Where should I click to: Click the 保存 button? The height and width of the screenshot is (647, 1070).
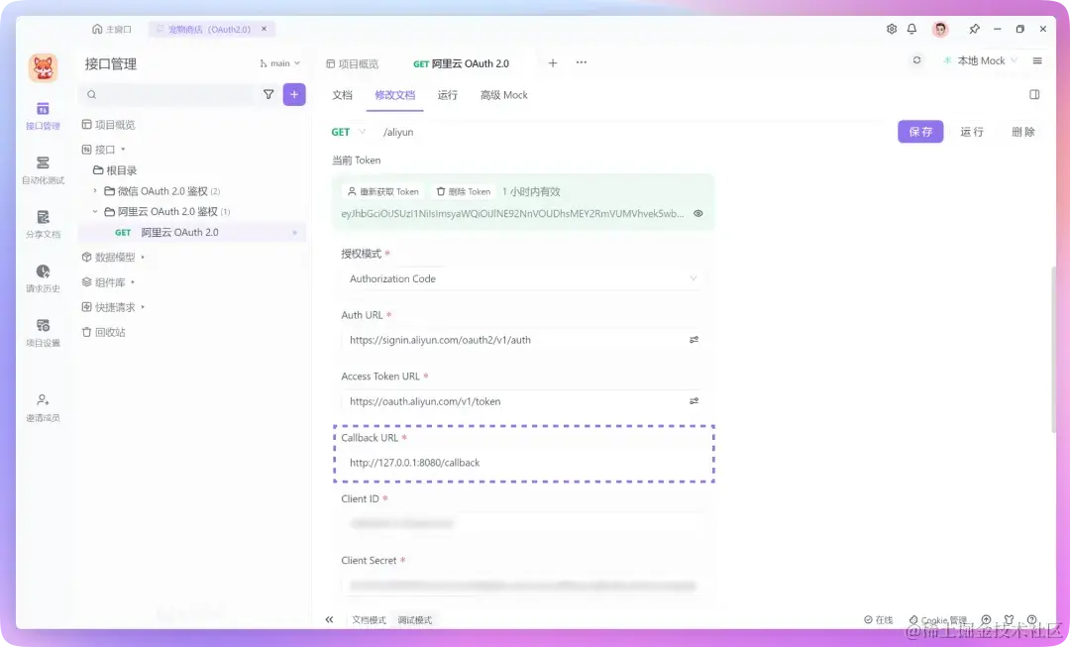pyautogui.click(x=920, y=132)
